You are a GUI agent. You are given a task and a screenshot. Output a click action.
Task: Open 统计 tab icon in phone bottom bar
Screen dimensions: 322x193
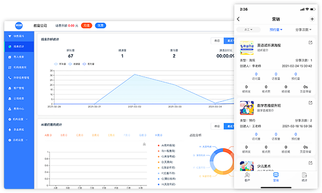pyautogui.click(x=304, y=175)
